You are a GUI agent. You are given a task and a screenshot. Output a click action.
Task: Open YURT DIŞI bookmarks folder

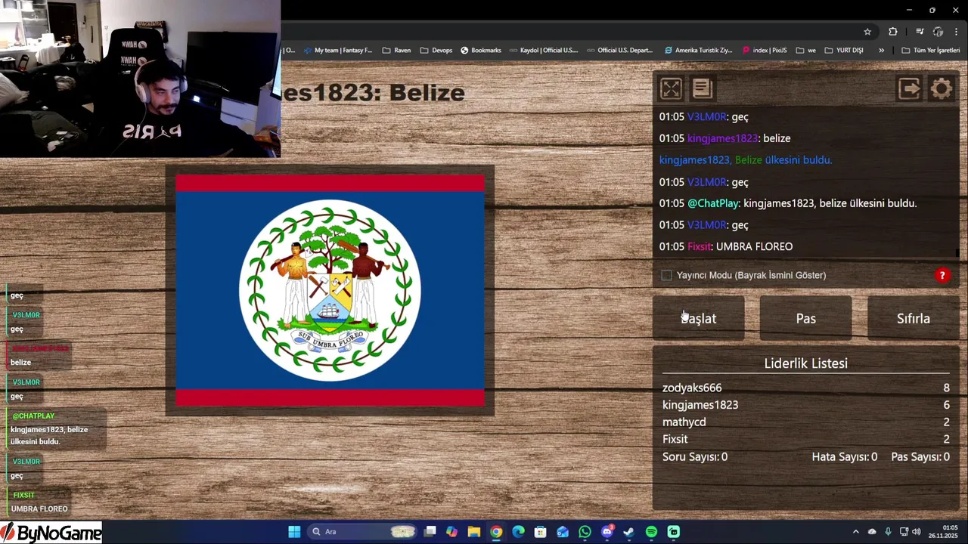844,50
